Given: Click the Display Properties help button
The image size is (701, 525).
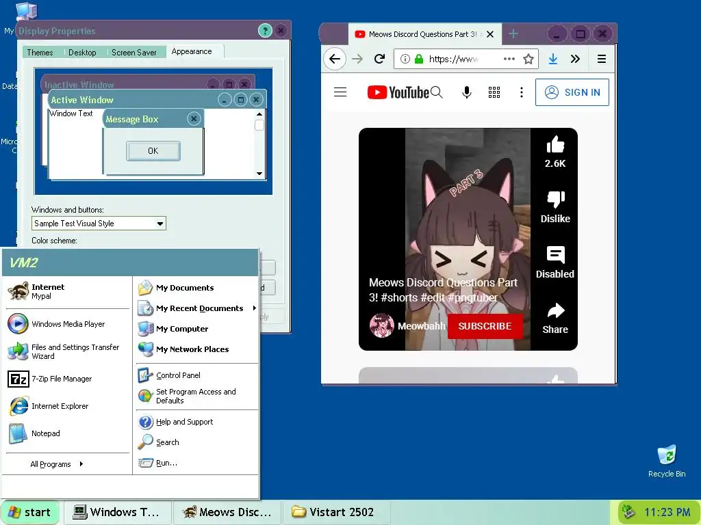Looking at the screenshot, I should point(265,31).
